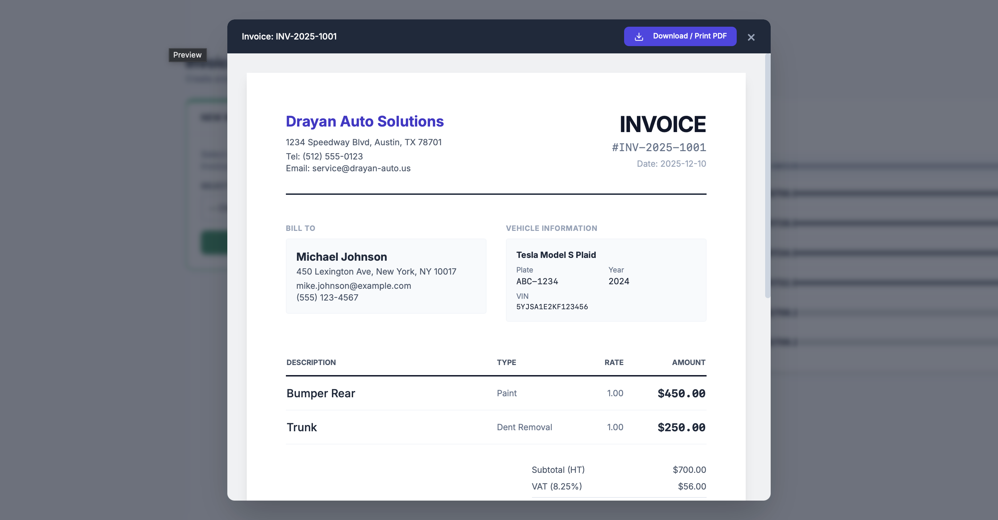The width and height of the screenshot is (998, 520).
Task: Click the Subtotal (HT) label
Action: coord(558,470)
